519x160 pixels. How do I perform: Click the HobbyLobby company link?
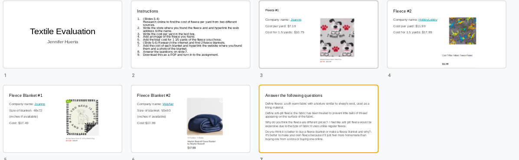coord(428,20)
